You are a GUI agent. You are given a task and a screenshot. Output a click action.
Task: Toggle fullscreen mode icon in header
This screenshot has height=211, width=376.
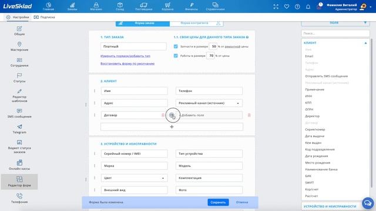tap(276, 6)
